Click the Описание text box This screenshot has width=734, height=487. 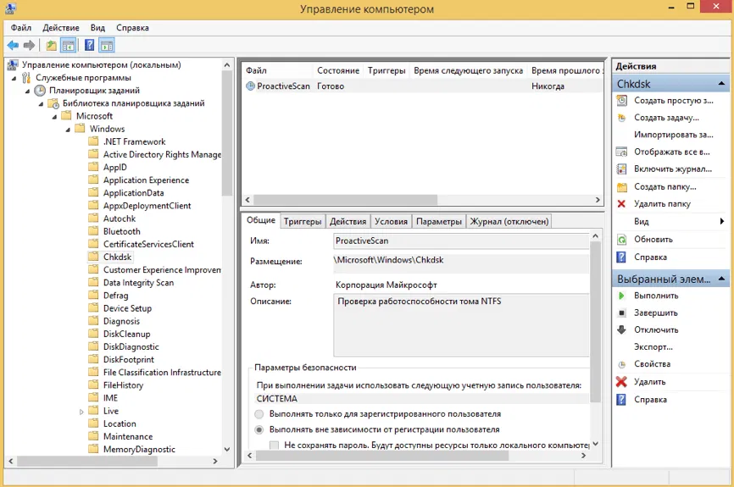461,325
